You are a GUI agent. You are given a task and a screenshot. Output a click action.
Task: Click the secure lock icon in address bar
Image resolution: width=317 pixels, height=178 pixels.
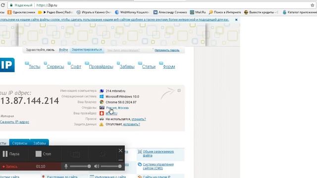point(11,5)
